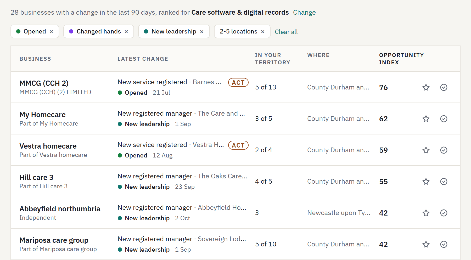
Task: Mark MMCG (CCH 2) as done
Action: (444, 87)
